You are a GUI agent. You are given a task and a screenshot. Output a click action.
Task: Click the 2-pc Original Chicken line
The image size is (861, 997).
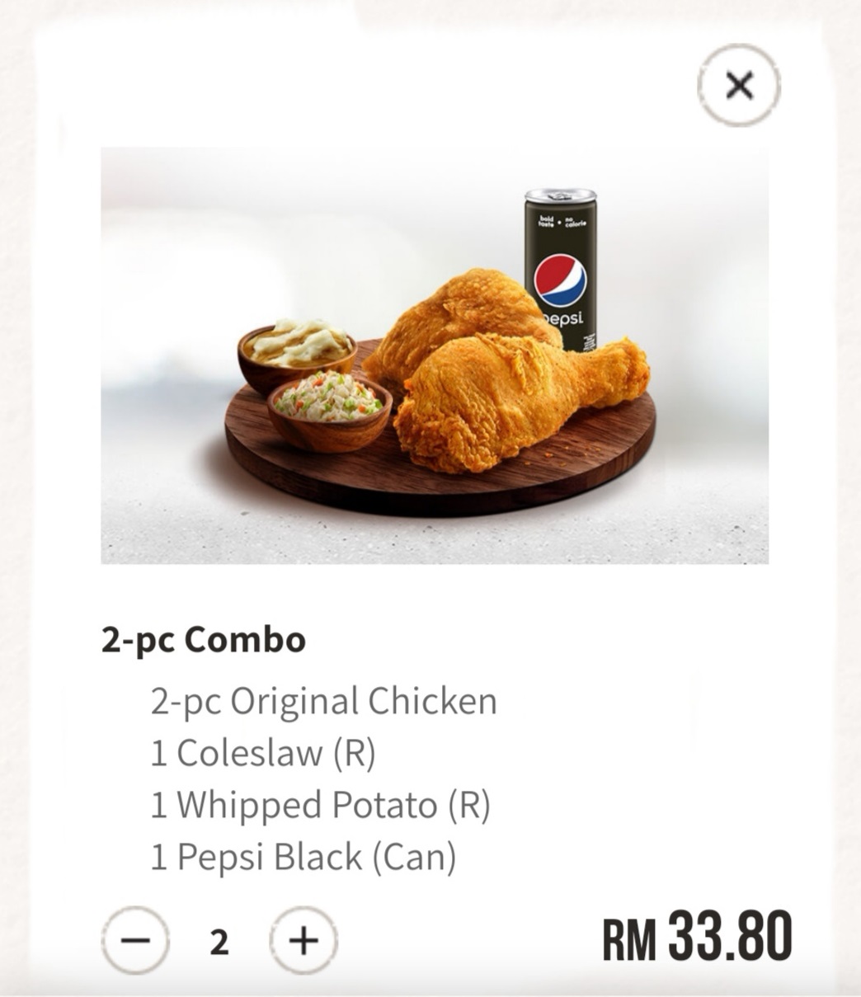pos(323,701)
